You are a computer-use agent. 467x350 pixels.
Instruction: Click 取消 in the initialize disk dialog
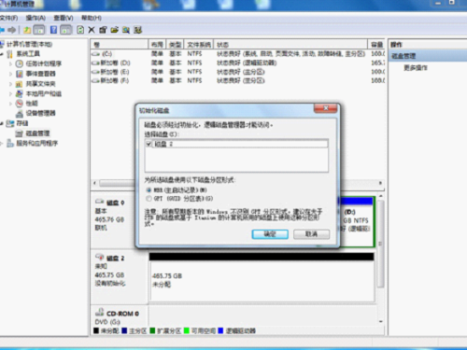(x=311, y=234)
